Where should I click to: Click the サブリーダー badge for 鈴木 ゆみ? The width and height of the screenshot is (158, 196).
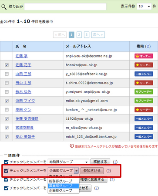144,92
